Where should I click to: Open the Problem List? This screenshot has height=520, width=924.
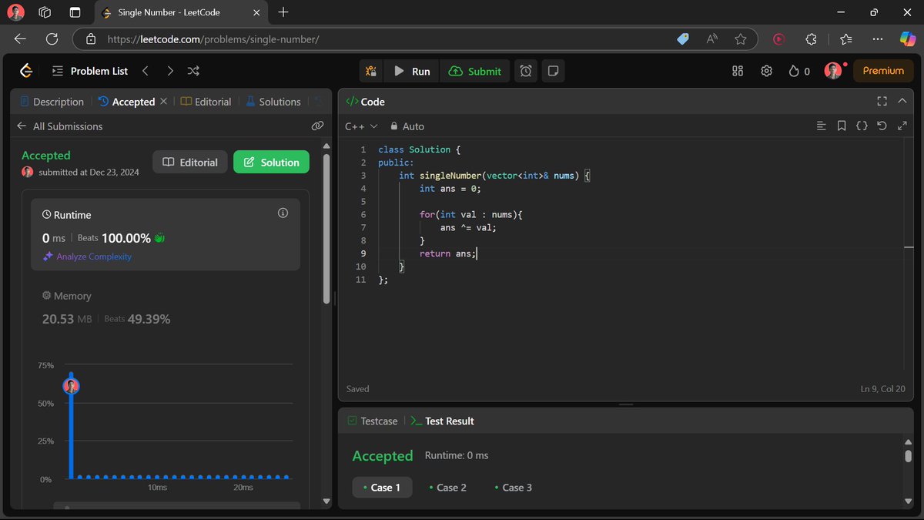click(89, 71)
